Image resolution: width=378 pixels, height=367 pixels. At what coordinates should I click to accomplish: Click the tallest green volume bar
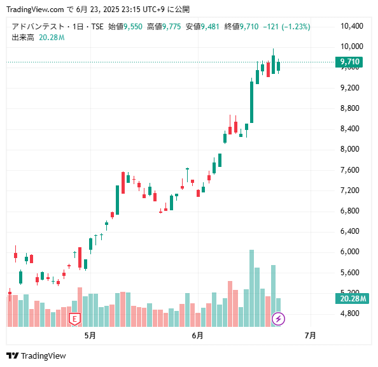251,288
